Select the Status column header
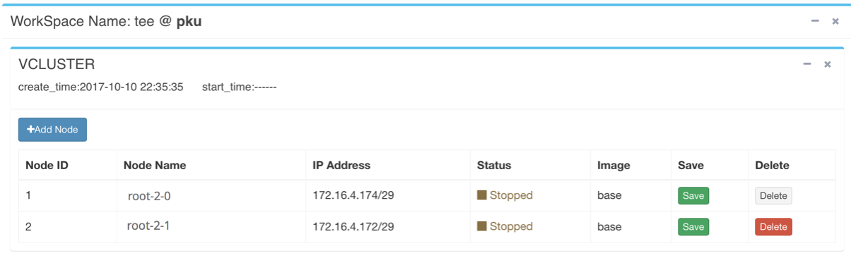851x258 pixels. 494,166
